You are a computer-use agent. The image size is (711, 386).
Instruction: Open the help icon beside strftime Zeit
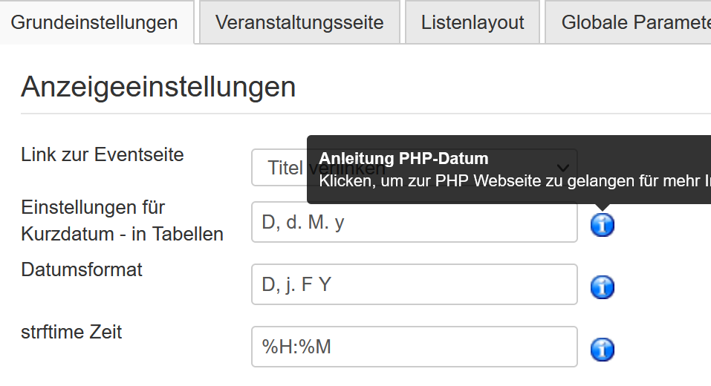coord(603,350)
